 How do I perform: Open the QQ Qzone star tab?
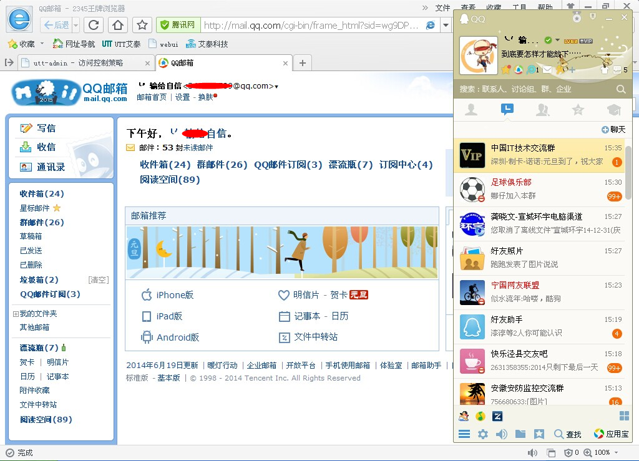[578, 110]
